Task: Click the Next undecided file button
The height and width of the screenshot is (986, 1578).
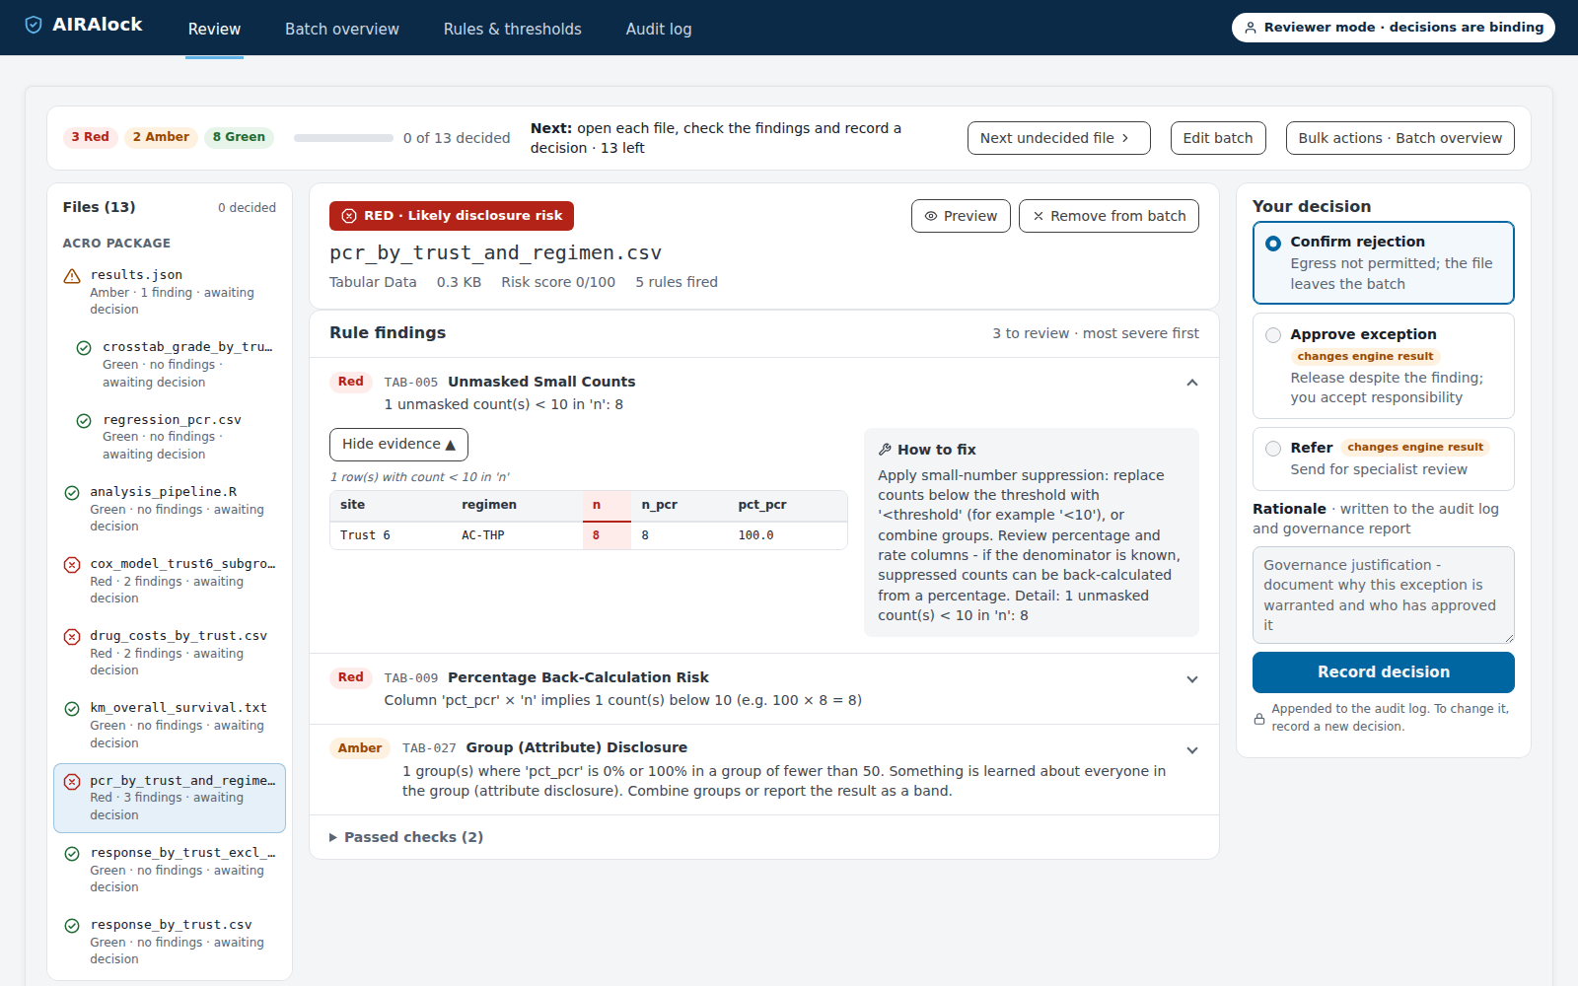Action: pos(1058,138)
